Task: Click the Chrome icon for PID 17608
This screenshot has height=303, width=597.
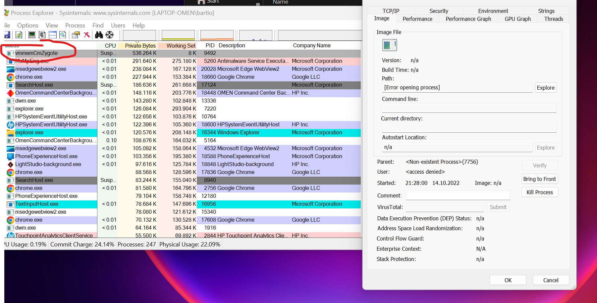Action: [x=11, y=220]
